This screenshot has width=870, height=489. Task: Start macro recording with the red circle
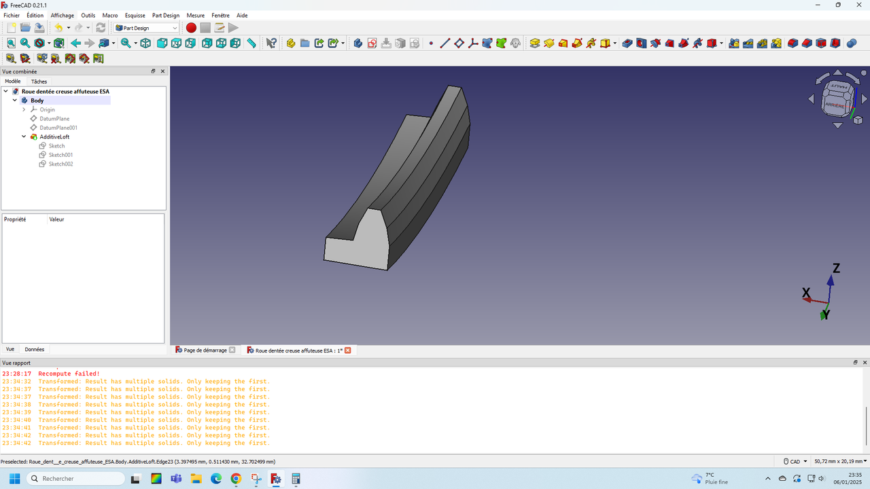pyautogui.click(x=191, y=28)
